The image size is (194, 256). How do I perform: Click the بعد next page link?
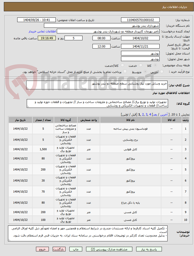tap(155, 115)
